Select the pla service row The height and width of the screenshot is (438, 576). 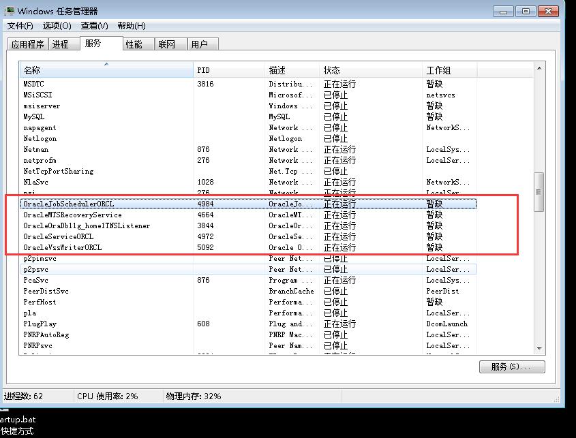248,313
